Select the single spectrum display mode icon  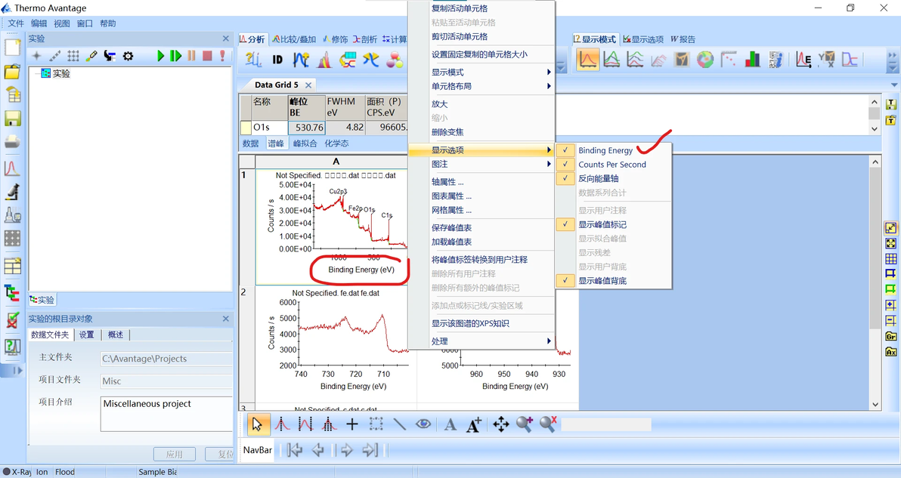click(587, 60)
